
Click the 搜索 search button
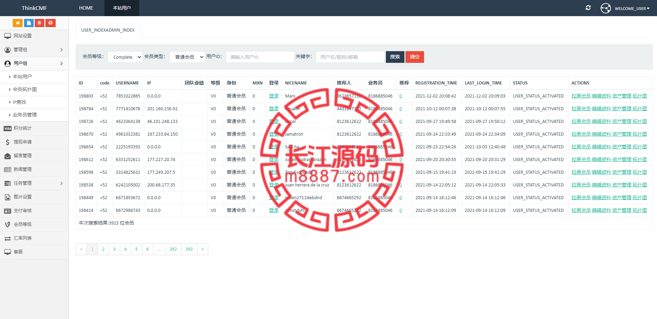pos(395,57)
